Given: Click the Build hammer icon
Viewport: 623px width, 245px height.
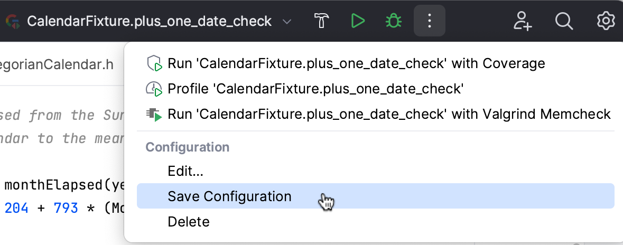Looking at the screenshot, I should (322, 21).
